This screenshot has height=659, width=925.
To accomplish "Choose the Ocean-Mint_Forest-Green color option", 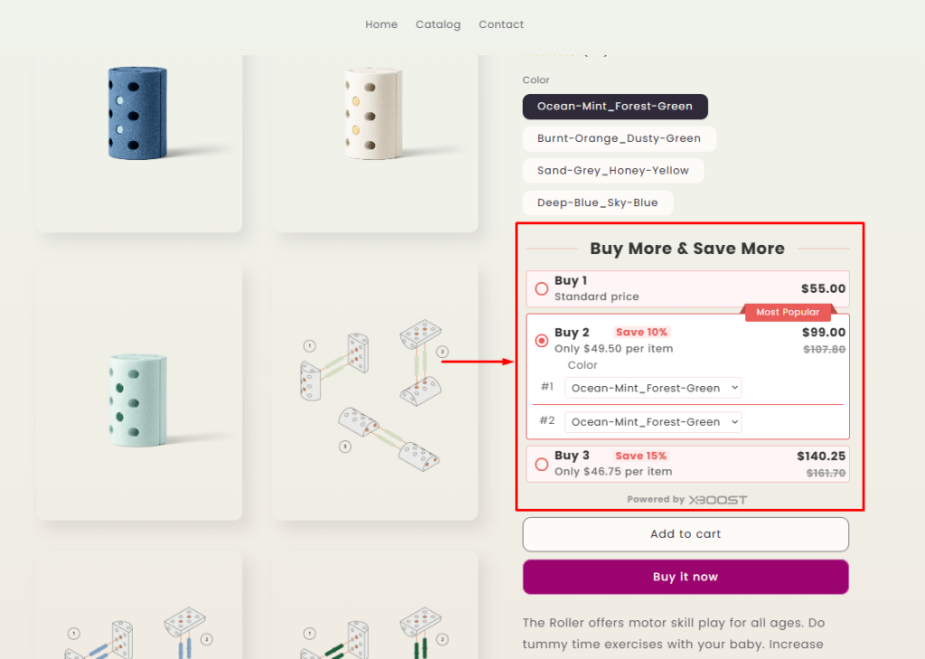I will point(615,107).
